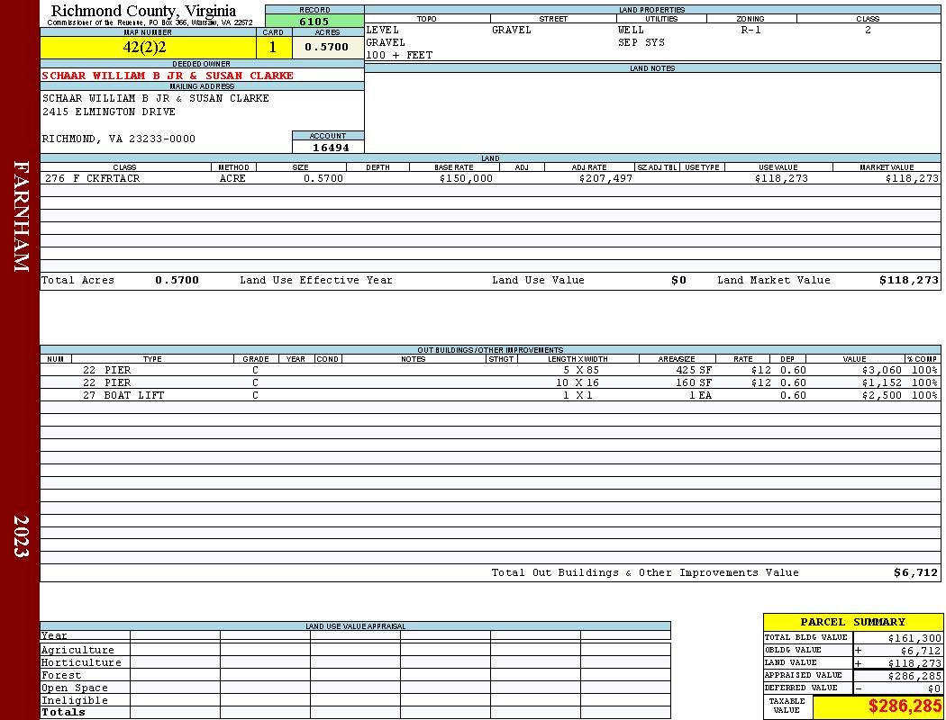Click land method ACRE cell
The width and height of the screenshot is (946, 720).
(232, 178)
